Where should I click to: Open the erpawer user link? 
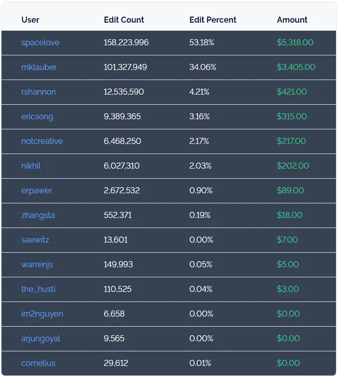coord(36,191)
